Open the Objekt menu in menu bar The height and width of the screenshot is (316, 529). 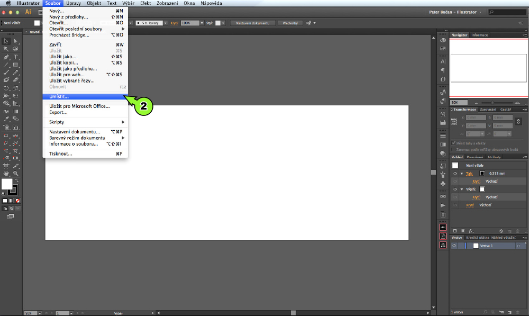point(94,3)
